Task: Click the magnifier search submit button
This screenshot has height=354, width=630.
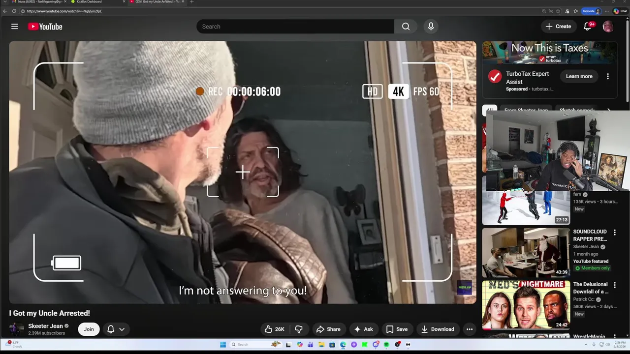Action: 406,27
